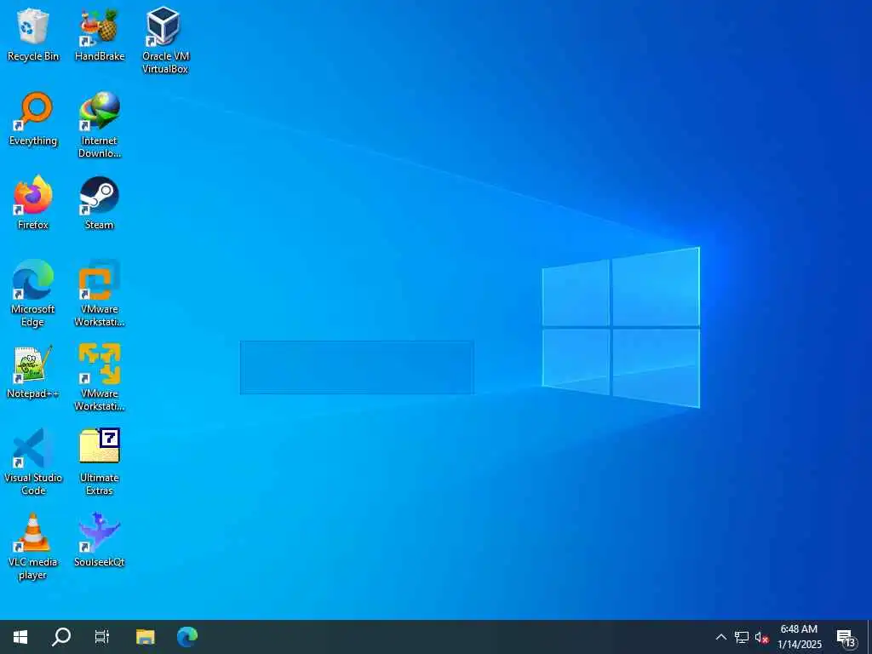Open taskbar Search magnifier
This screenshot has width=872, height=654.
pyautogui.click(x=61, y=637)
